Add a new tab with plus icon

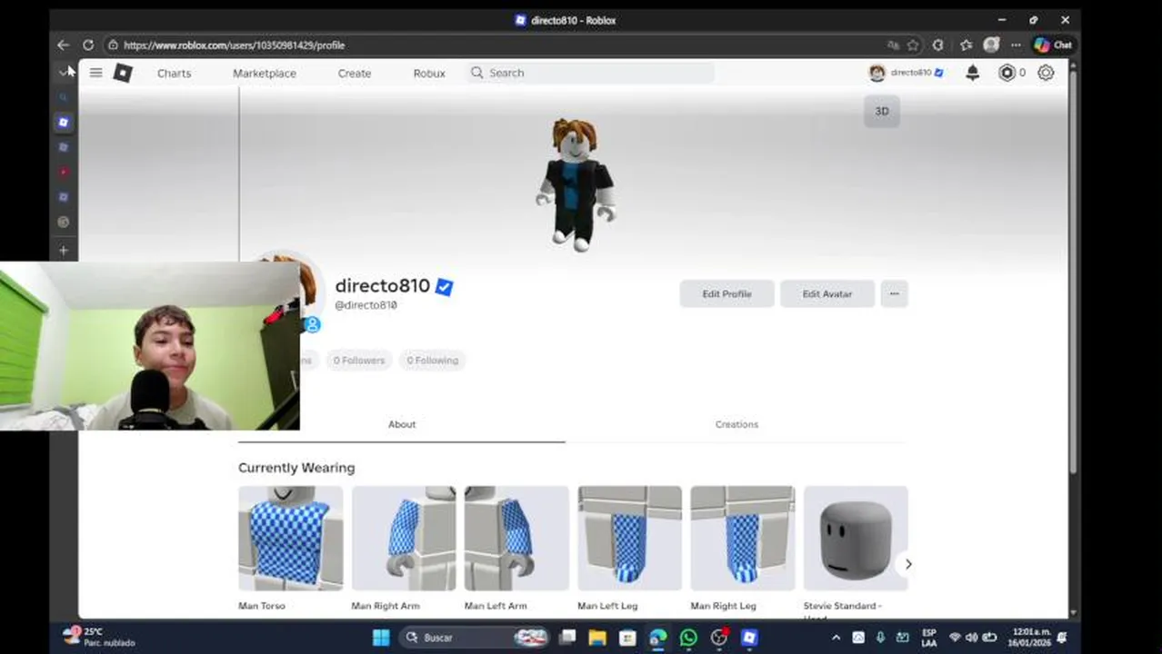coord(63,250)
